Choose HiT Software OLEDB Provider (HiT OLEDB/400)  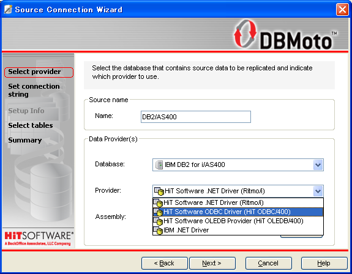point(238,221)
